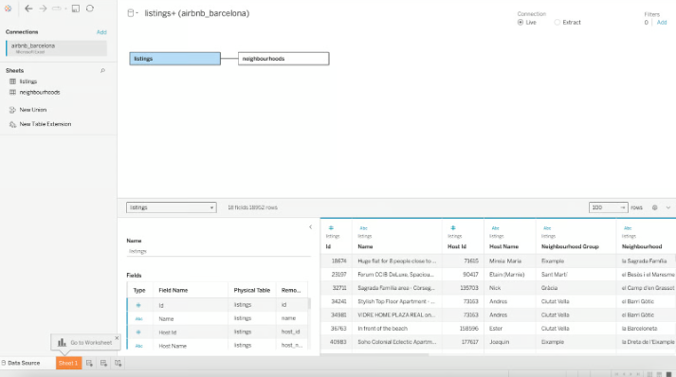Click the Go to Worksheet tooltip
Viewport: 676px width, 377px height.
(85, 343)
